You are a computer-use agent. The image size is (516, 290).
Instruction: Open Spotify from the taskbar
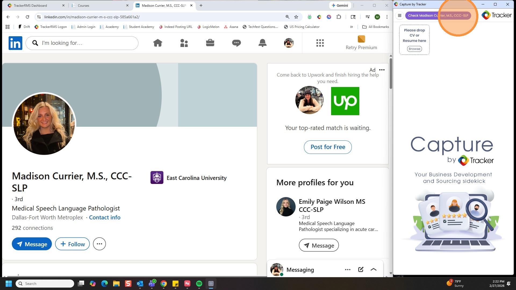199,284
